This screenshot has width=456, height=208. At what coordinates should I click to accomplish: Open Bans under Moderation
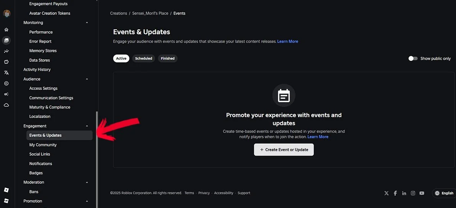coord(34,192)
